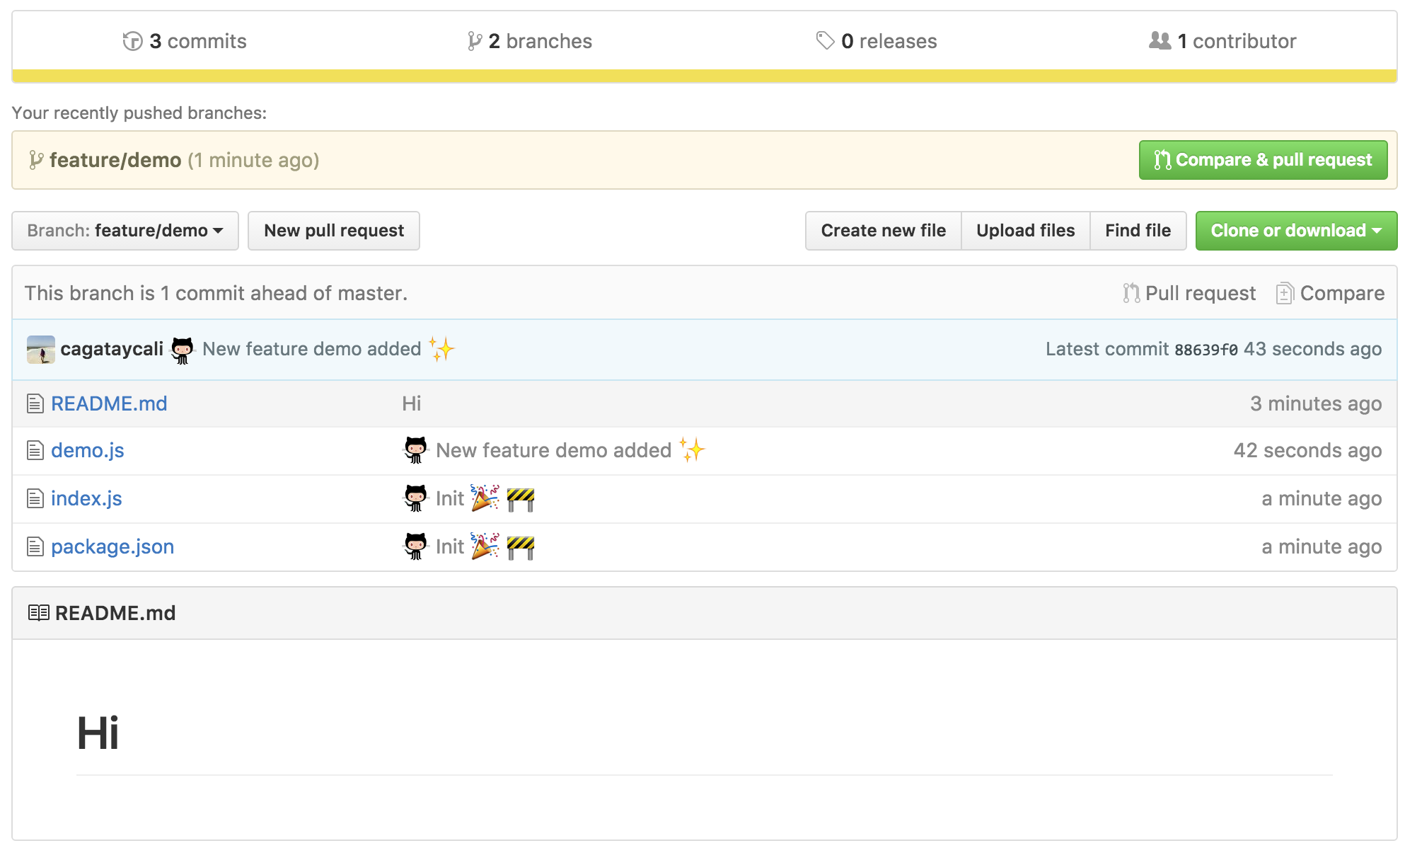Expand the Clone or download menu
Image resolution: width=1405 pixels, height=848 pixels.
[1295, 231]
